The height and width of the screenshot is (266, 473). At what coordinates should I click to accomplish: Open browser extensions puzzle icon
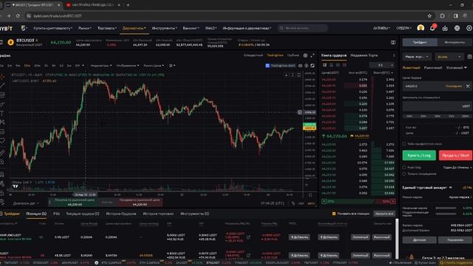tap(442, 16)
